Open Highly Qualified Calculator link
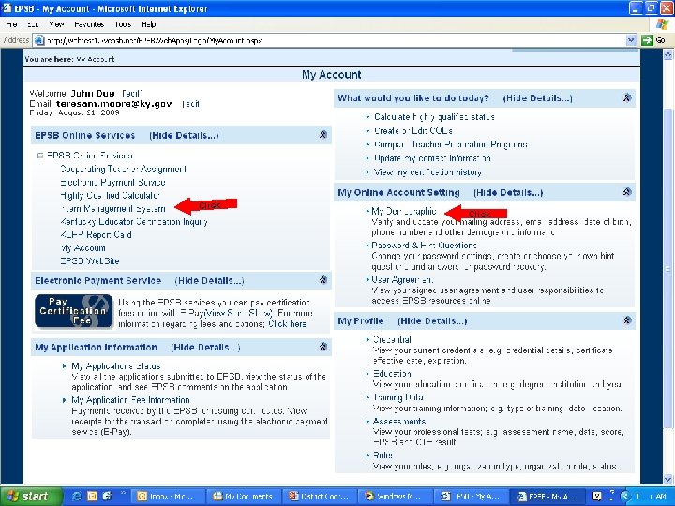 click(x=111, y=195)
